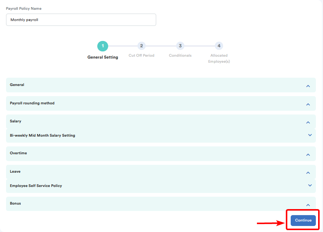Collapse the Salary section chevron
323x232 pixels.
point(308,122)
